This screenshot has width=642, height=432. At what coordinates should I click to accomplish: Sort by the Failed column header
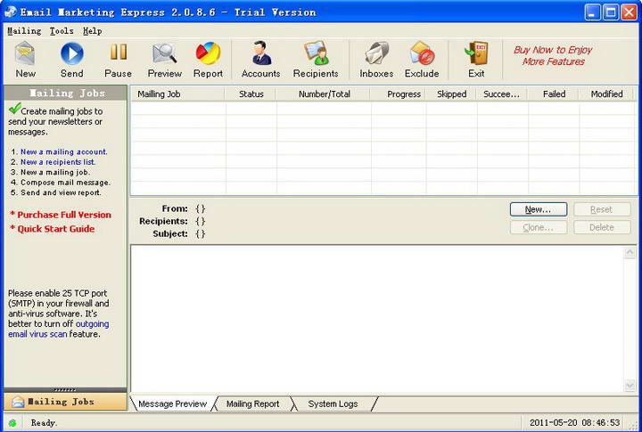coord(555,94)
